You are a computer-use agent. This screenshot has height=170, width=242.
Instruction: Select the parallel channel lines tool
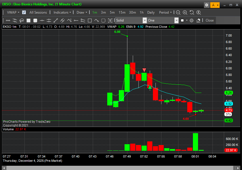pos(15,20)
